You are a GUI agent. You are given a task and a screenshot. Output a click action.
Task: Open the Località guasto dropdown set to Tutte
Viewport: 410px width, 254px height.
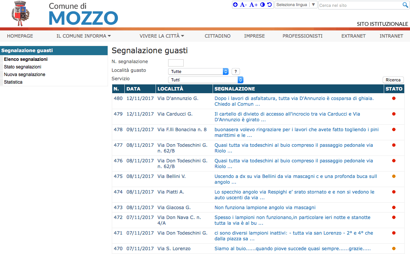(197, 71)
